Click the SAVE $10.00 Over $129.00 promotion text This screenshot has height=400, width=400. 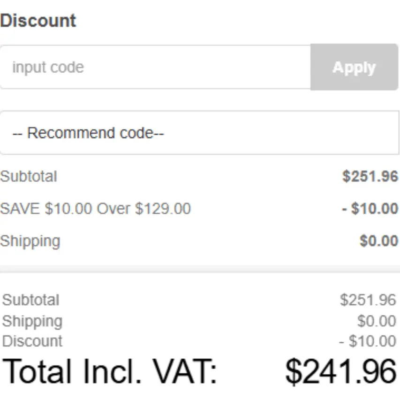pos(96,208)
